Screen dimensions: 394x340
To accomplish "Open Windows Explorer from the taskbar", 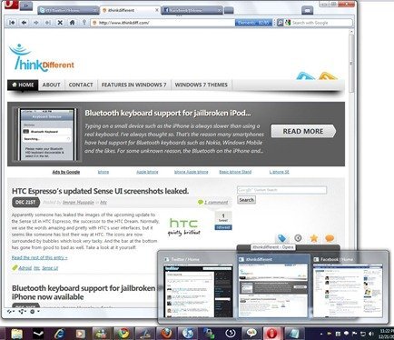I will click(17, 334).
